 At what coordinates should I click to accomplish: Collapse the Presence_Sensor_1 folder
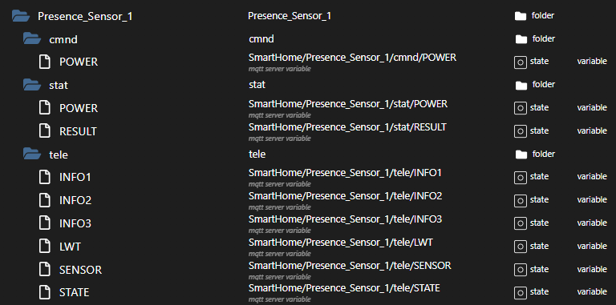click(x=21, y=16)
